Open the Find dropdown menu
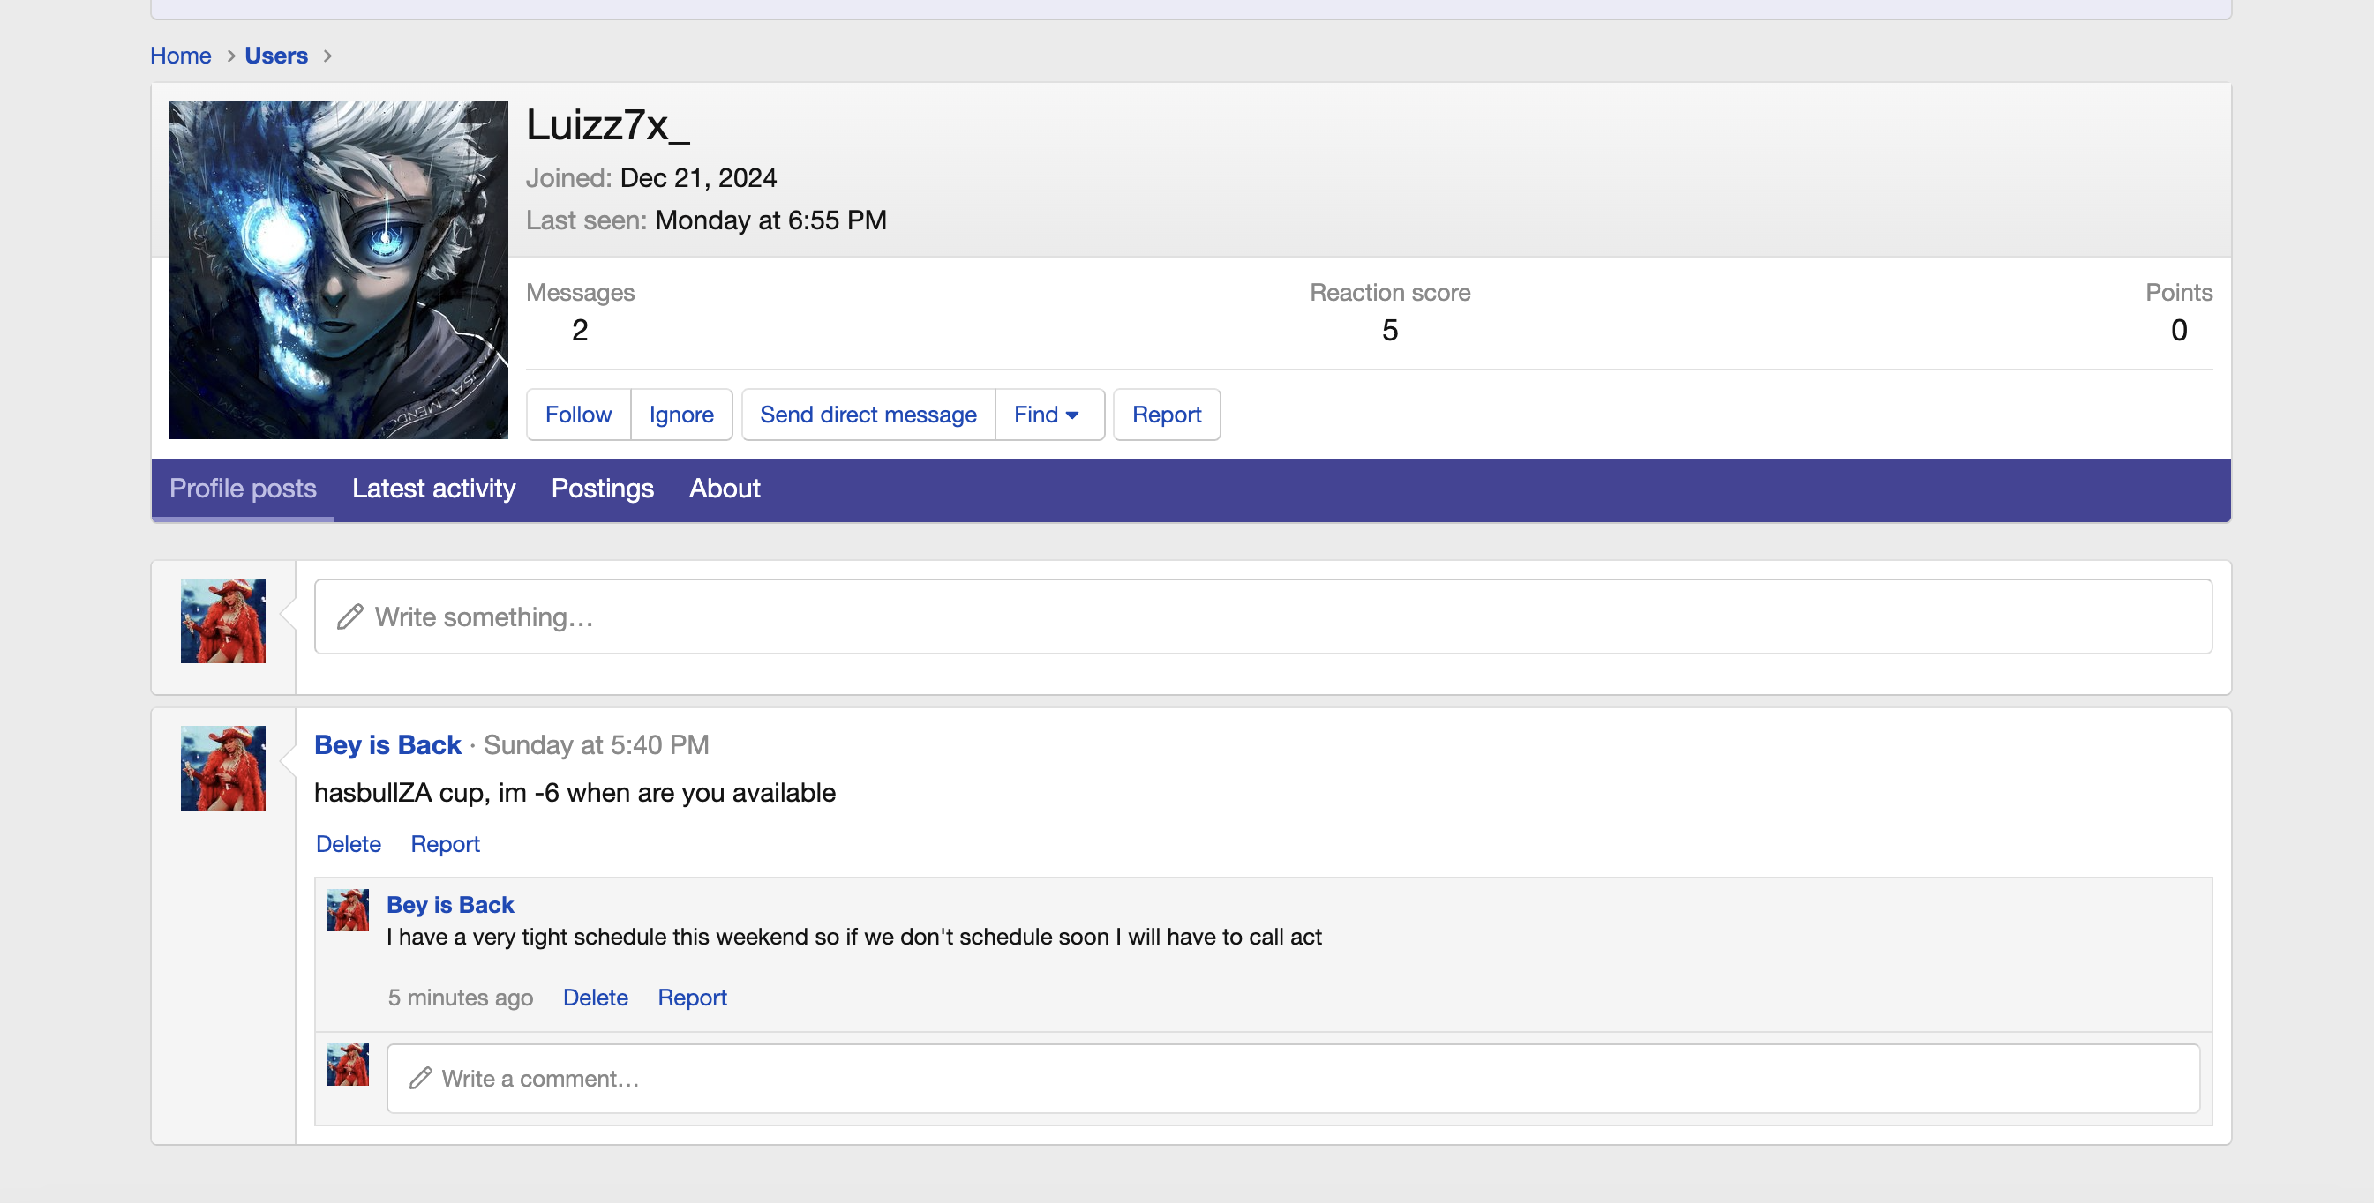Screen dimensions: 2374x1203 pos(1048,415)
